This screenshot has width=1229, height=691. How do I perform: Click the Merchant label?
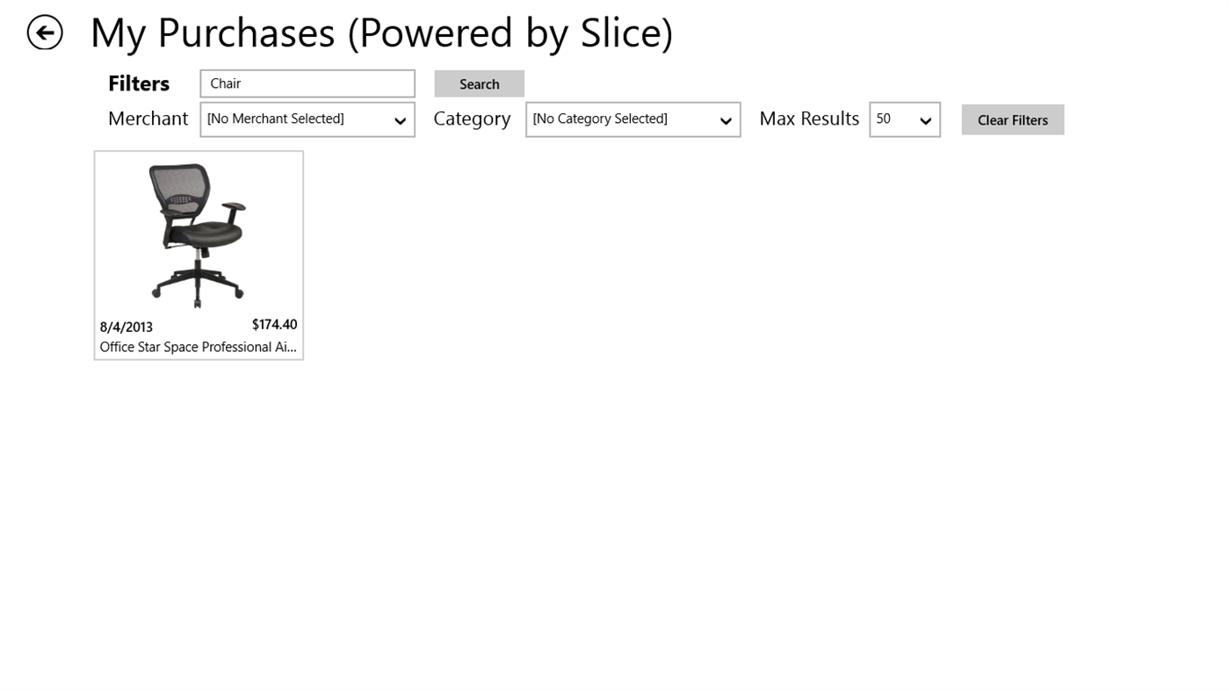pos(148,119)
